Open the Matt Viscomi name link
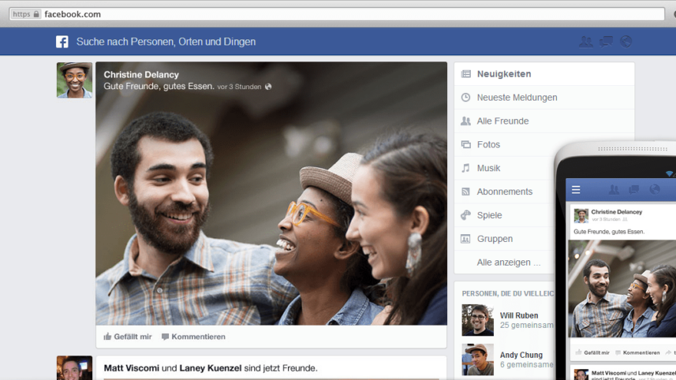Screen dimensions: 676x380 tap(131, 368)
